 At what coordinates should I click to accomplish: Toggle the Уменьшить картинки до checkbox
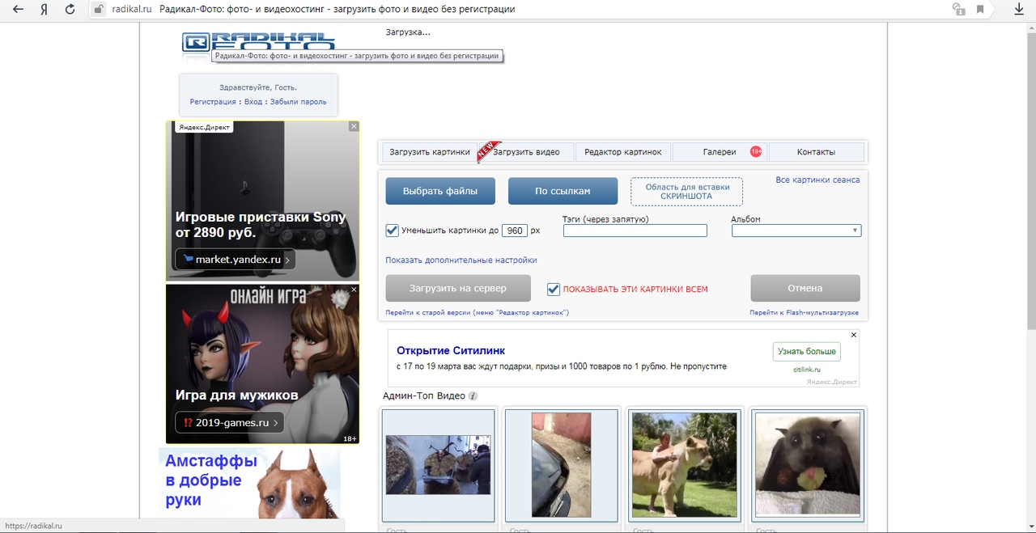(393, 231)
